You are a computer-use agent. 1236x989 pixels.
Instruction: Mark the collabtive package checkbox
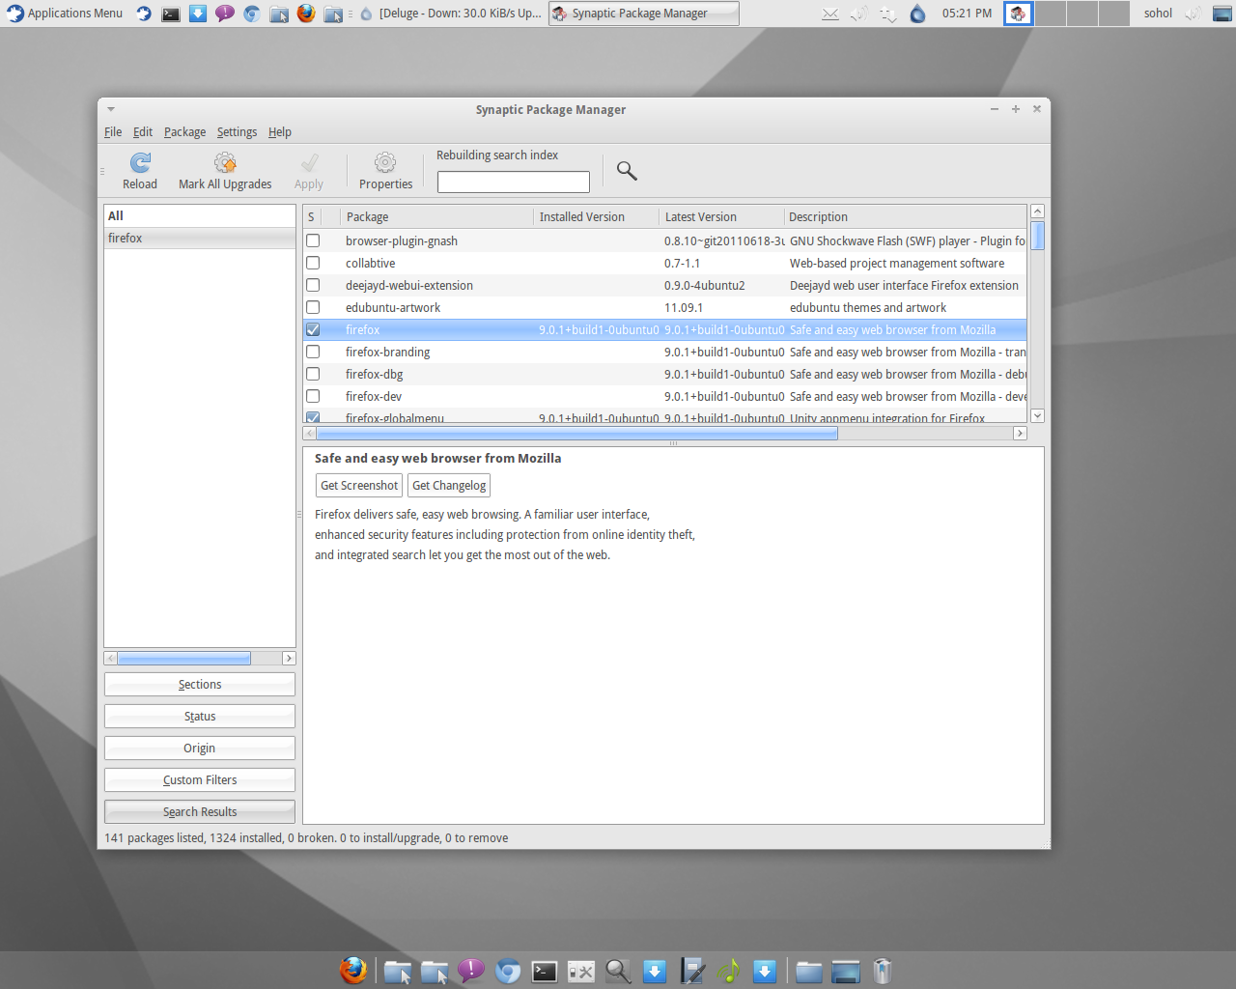click(313, 264)
